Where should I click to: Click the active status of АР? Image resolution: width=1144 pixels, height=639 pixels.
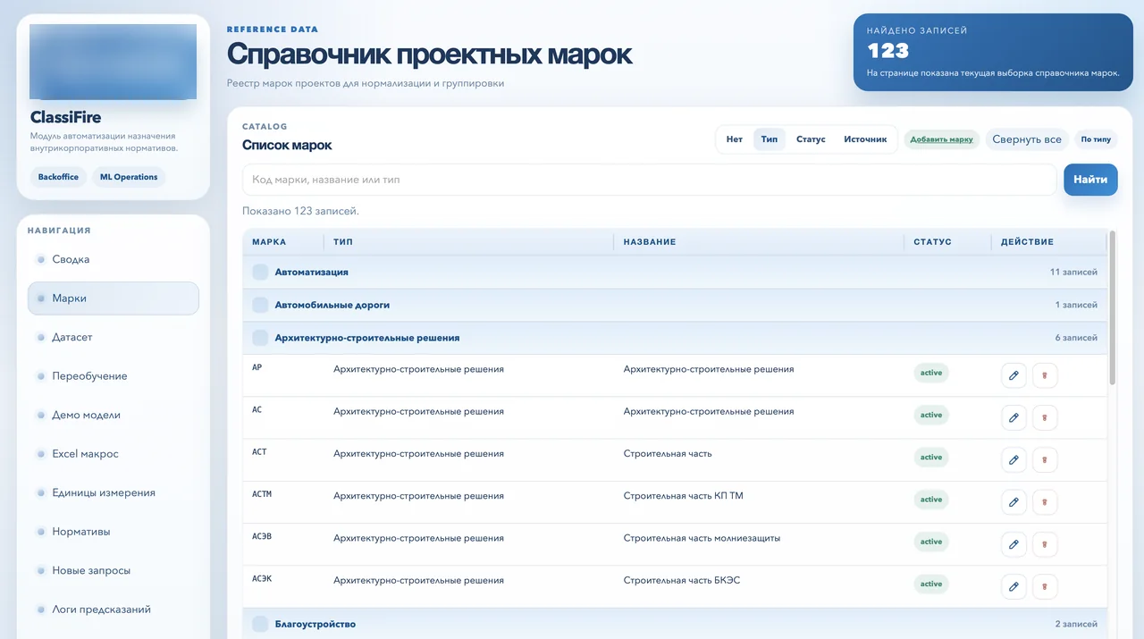point(931,373)
